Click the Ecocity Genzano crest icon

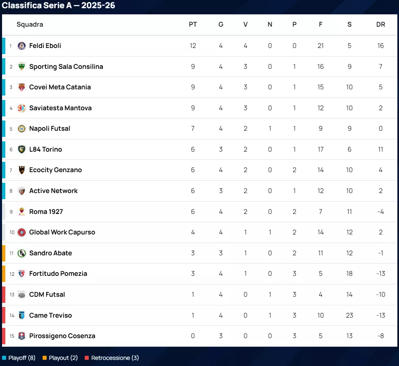click(x=22, y=170)
